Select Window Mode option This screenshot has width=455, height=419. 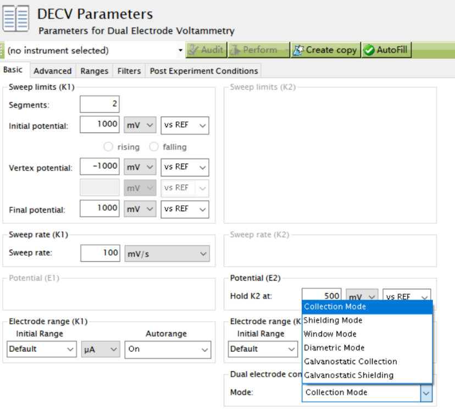coord(330,334)
